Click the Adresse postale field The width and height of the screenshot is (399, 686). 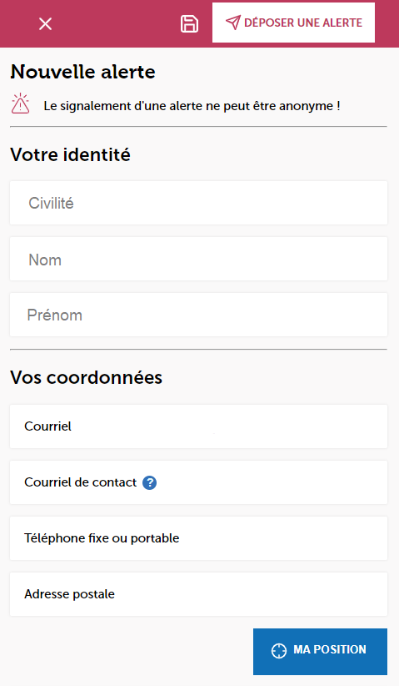tap(198, 594)
